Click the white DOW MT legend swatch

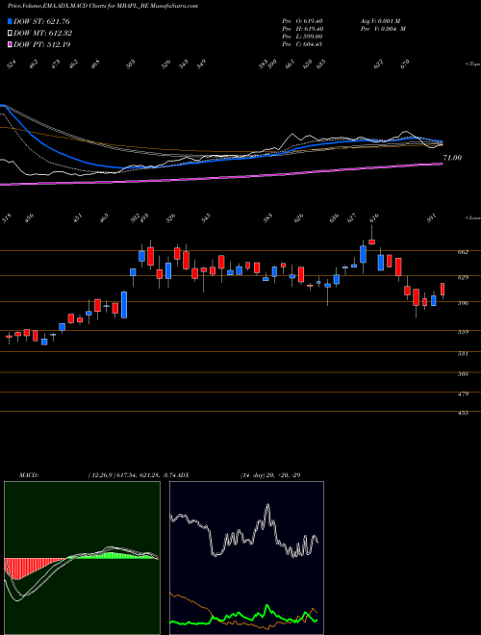click(10, 34)
